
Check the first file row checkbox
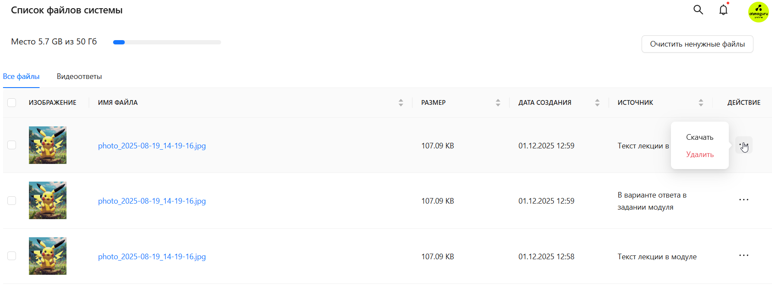coord(12,145)
